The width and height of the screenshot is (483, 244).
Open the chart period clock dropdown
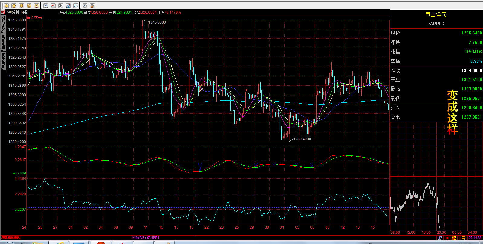(x=46, y=5)
